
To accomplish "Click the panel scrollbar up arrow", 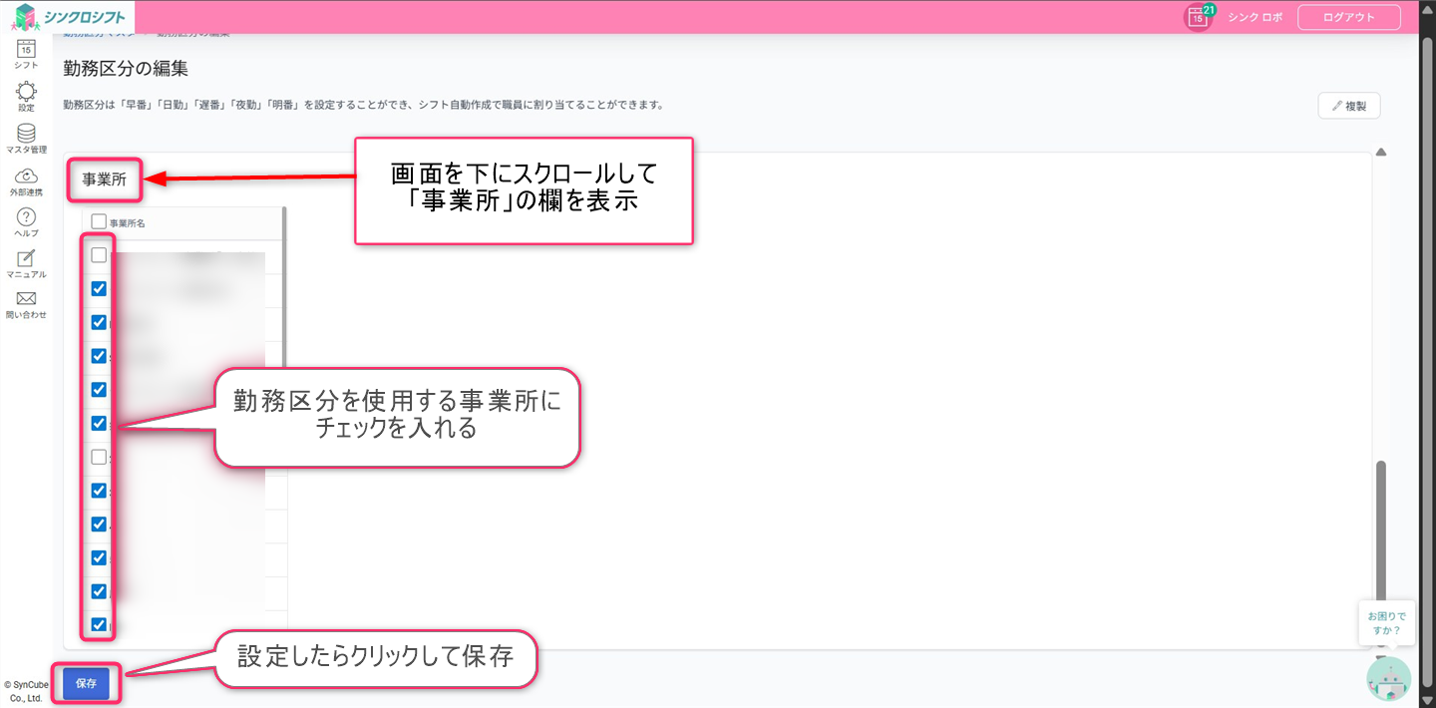I will click(x=1381, y=153).
